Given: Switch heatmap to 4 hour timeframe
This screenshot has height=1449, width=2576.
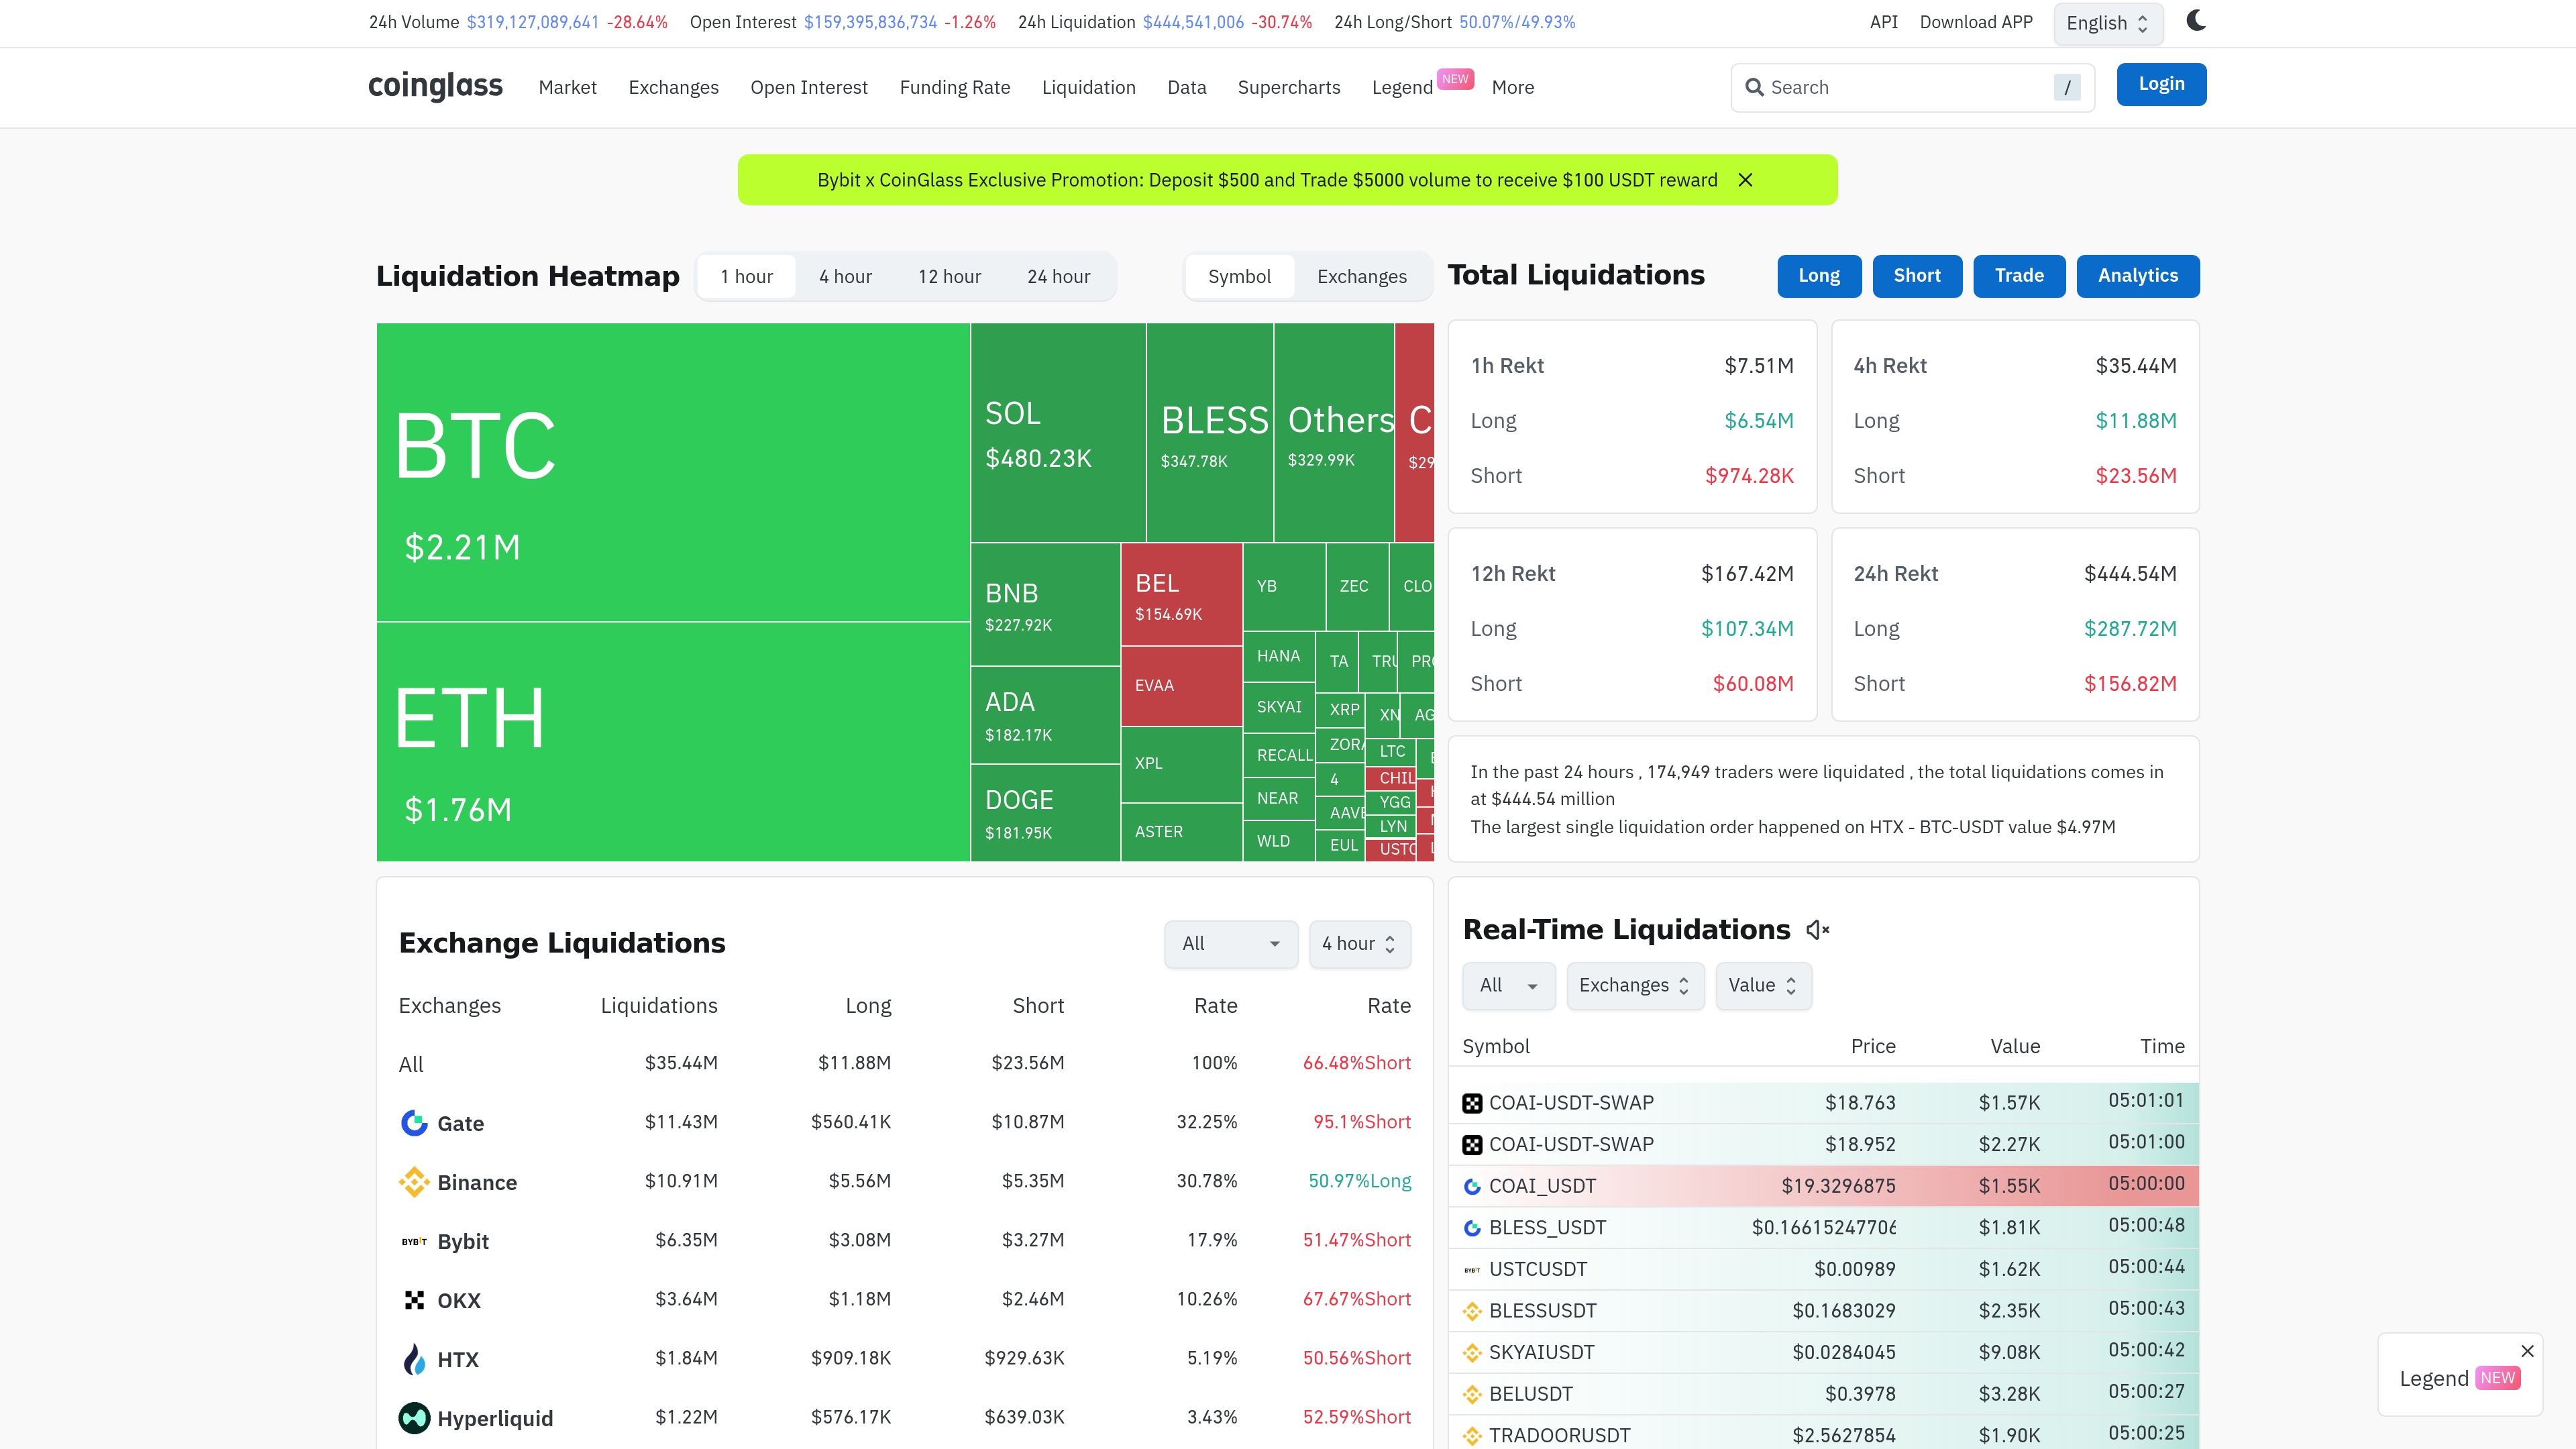Looking at the screenshot, I should click(x=845, y=277).
